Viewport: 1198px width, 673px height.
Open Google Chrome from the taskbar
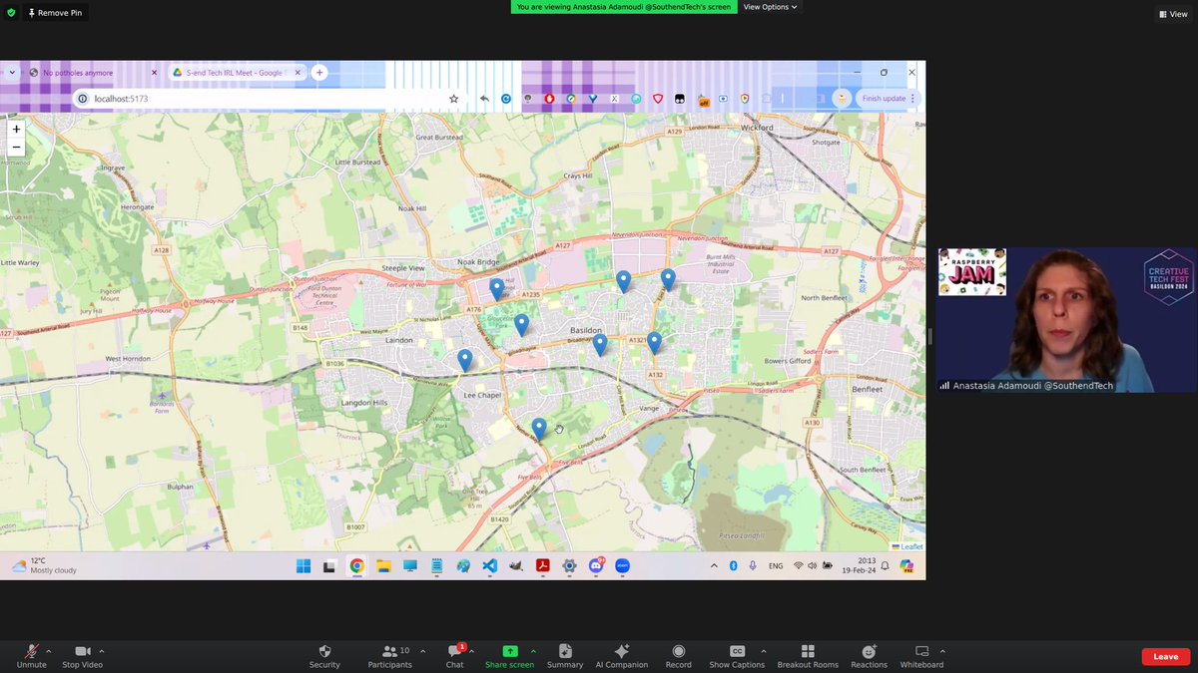pyautogui.click(x=356, y=566)
